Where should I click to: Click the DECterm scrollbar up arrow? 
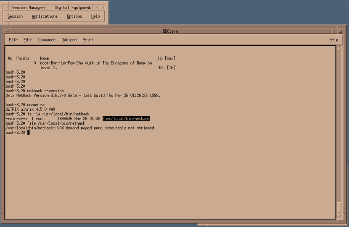tap(339, 48)
